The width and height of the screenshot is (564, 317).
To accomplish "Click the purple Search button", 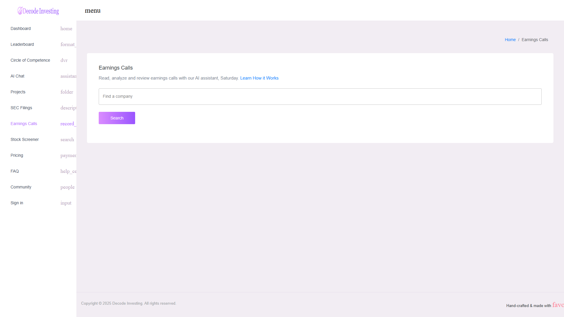I will 117,118.
